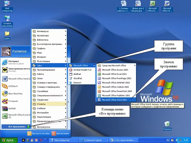Expand the Антивирусы program group
Viewport: 191px width, 143px height.
click(49, 31)
